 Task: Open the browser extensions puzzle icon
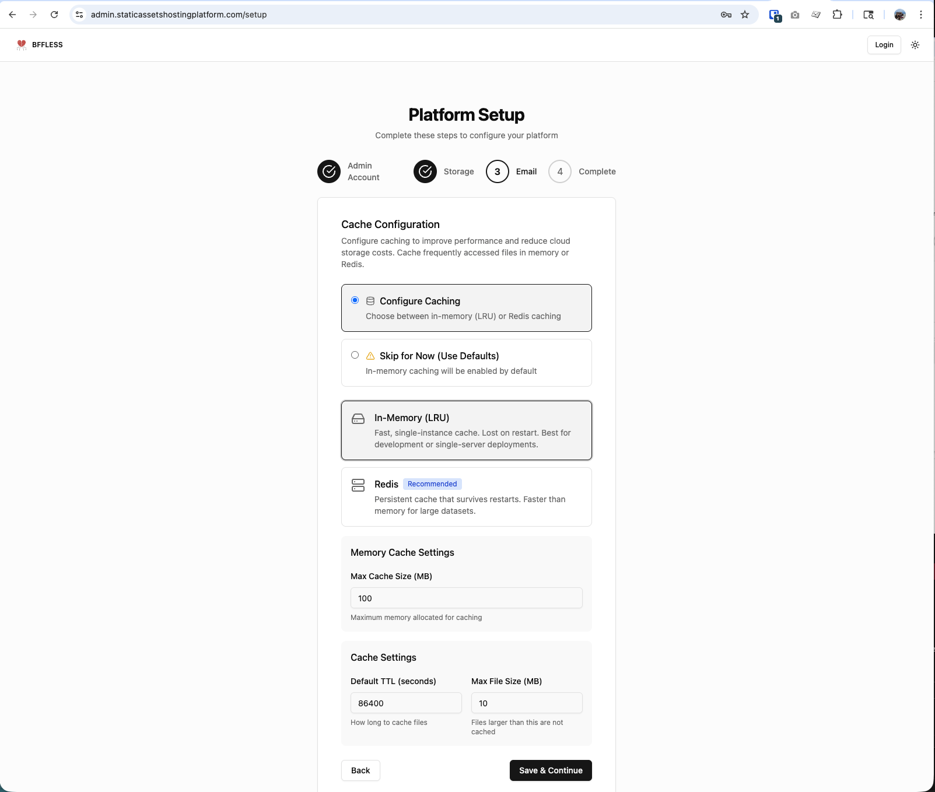837,15
